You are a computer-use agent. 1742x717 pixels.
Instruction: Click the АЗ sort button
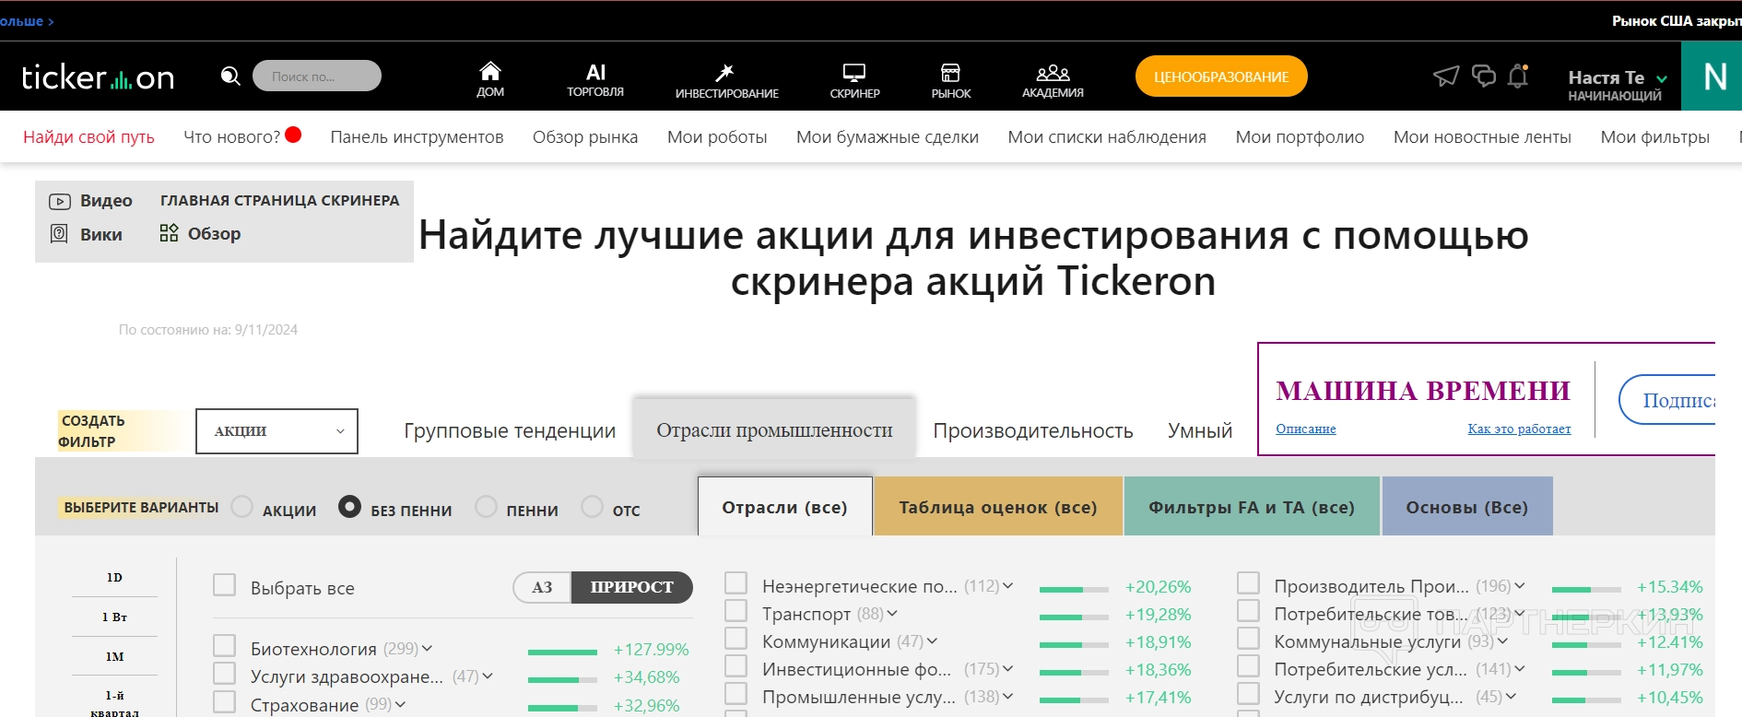tap(542, 587)
